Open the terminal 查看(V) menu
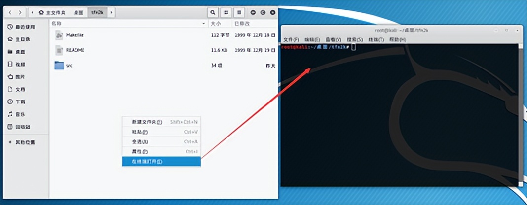The image size is (527, 205). [334, 40]
